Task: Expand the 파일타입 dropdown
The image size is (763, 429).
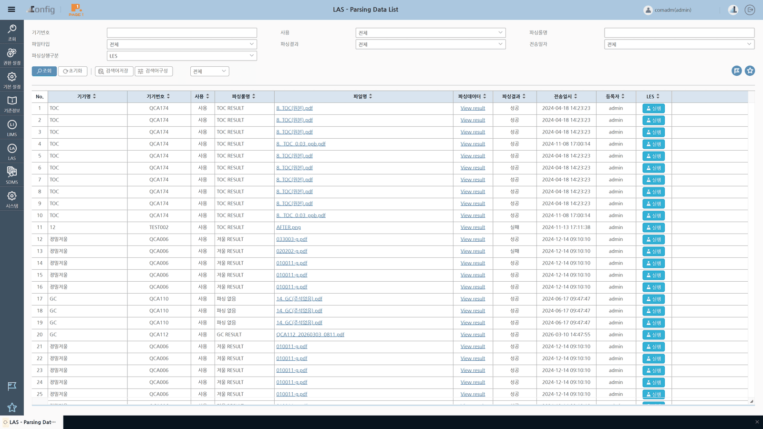Action: (x=182, y=44)
